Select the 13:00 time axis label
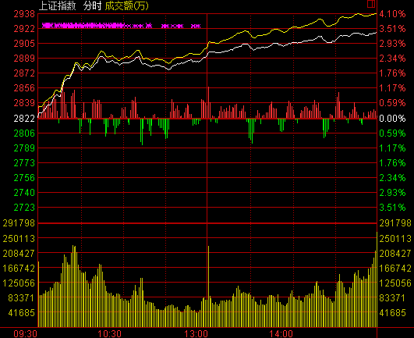The height and width of the screenshot is (338, 414). (196, 333)
